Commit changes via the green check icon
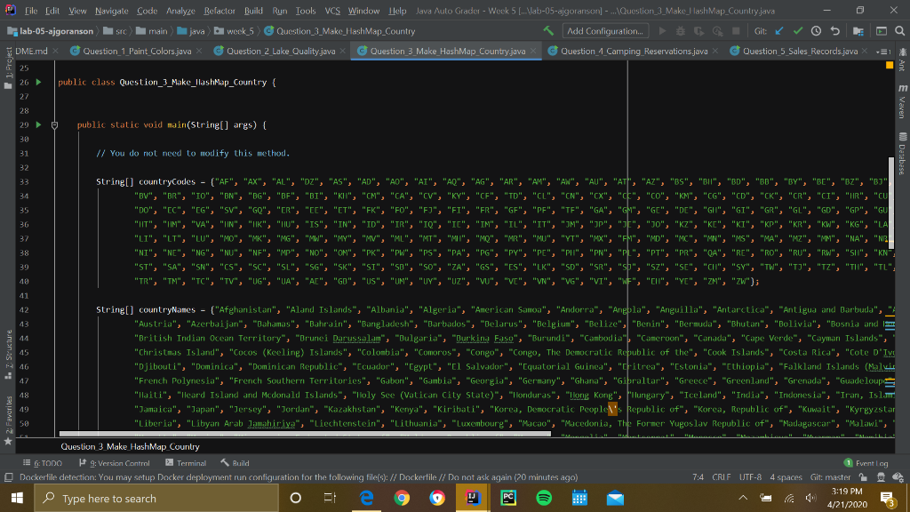Image resolution: width=910 pixels, height=512 pixels. click(798, 29)
